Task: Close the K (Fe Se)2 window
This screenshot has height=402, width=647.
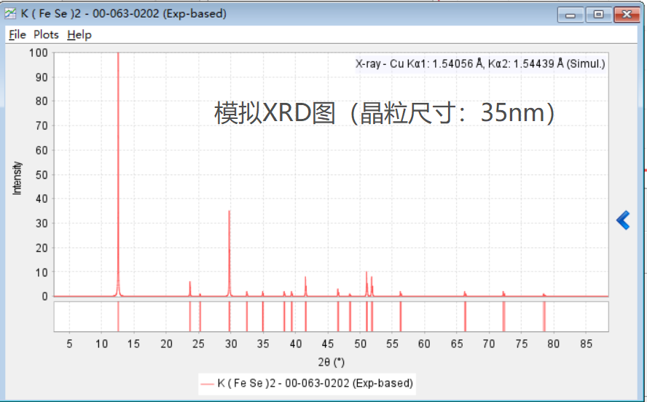Action: click(x=627, y=15)
